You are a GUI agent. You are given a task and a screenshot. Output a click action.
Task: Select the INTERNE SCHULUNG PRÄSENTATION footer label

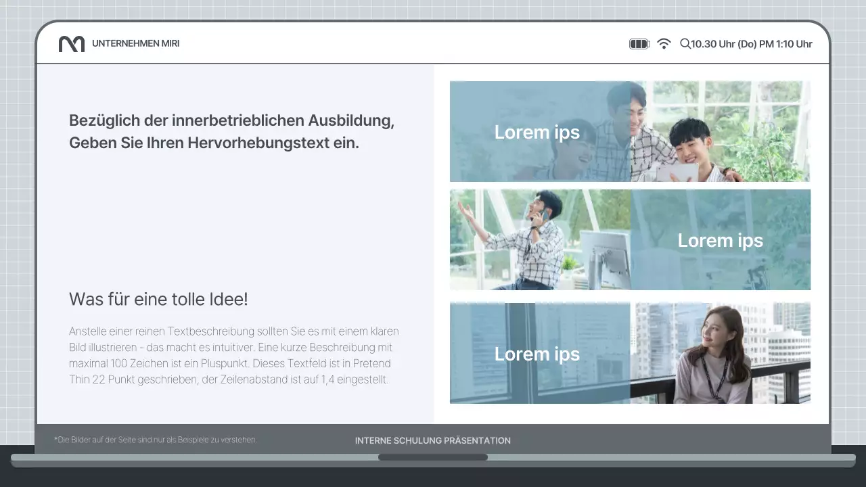click(x=432, y=440)
